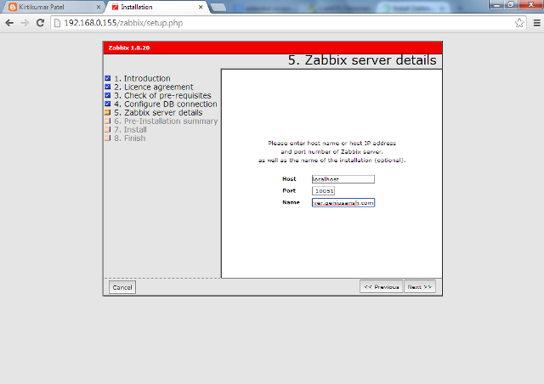Select the Installation tab

point(157,7)
